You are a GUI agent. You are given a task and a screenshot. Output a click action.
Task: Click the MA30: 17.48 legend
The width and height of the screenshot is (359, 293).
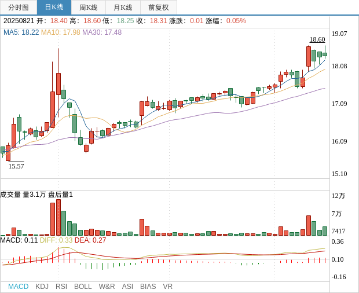click(102, 32)
